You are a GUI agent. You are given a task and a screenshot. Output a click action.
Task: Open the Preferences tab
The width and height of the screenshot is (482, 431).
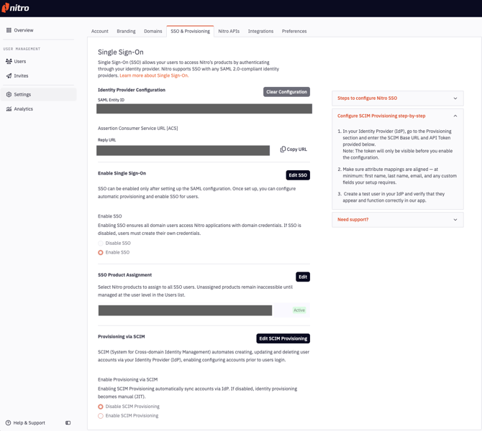point(294,32)
